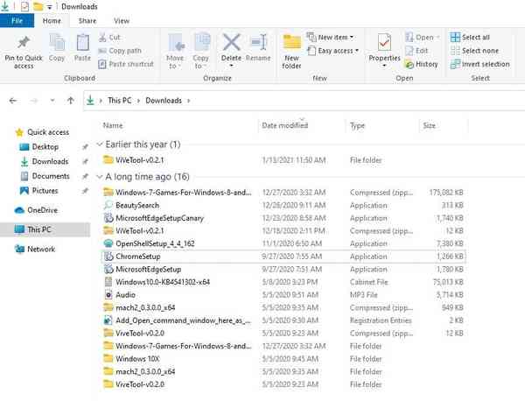Open Network in navigation pane
This screenshot has width=525, height=401.
point(35,249)
